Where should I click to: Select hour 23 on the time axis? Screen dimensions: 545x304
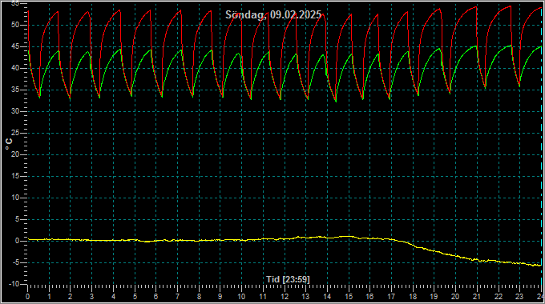(x=519, y=297)
